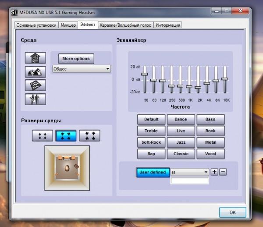Minimize the MEDUSA NX headset window
The image size is (263, 227).
[x=217, y=11]
